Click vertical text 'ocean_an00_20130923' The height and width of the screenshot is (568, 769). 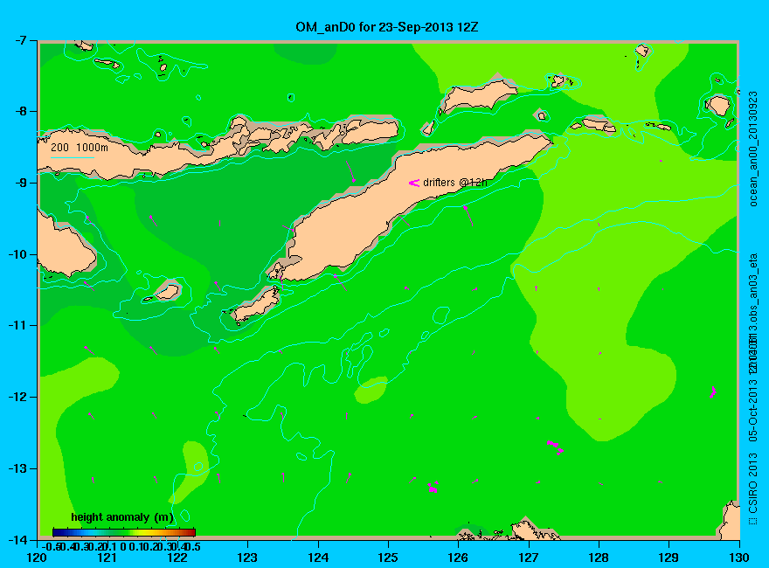click(753, 149)
